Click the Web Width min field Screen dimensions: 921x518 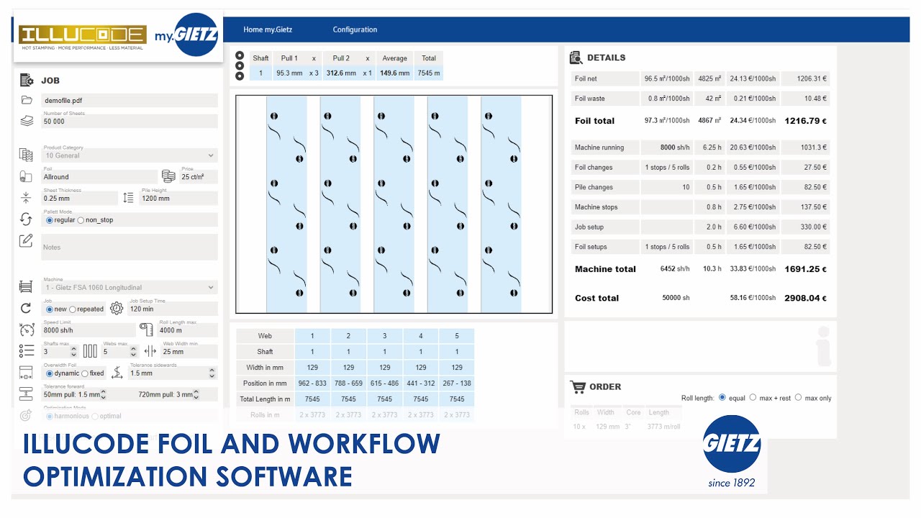coord(189,351)
